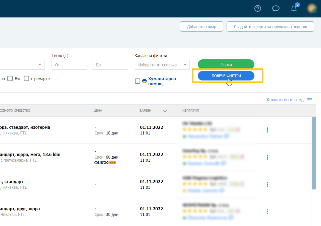321x226 pixels.
Task: Expand the Изберете от списъка dropdown
Action: pos(162,65)
